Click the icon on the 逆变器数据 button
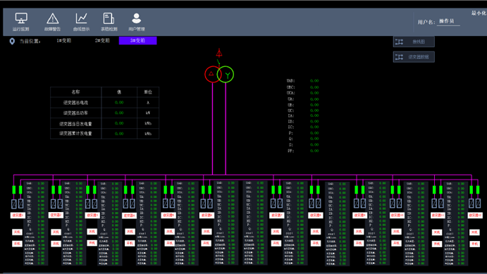Image resolution: width=487 pixels, height=274 pixels. point(399,57)
